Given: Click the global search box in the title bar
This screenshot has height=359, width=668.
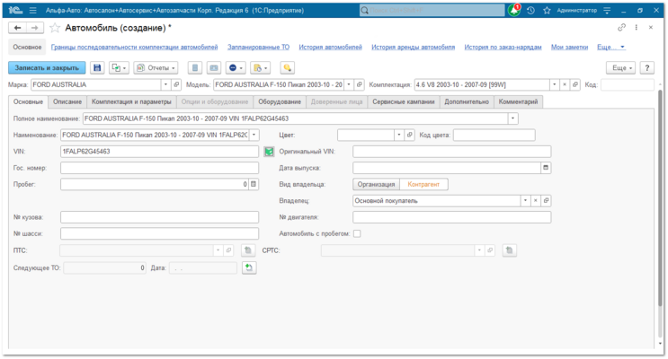Looking at the screenshot, I should tap(432, 10).
